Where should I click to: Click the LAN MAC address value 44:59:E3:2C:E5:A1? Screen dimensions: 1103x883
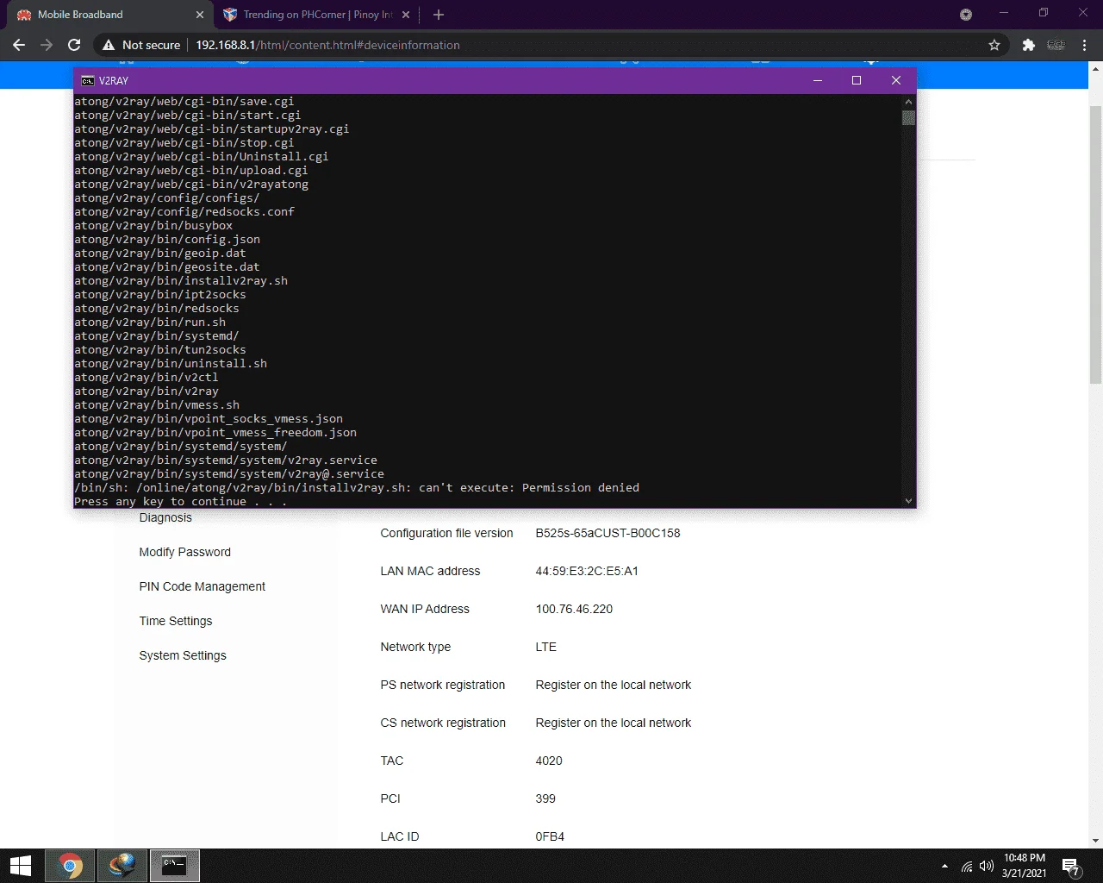[587, 571]
